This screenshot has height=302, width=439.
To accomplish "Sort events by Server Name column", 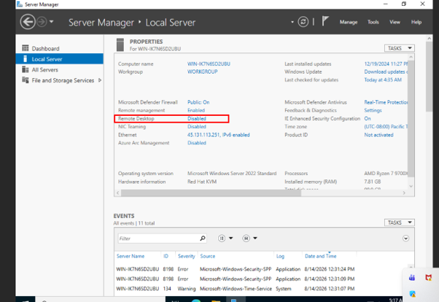I will click(131, 256).
